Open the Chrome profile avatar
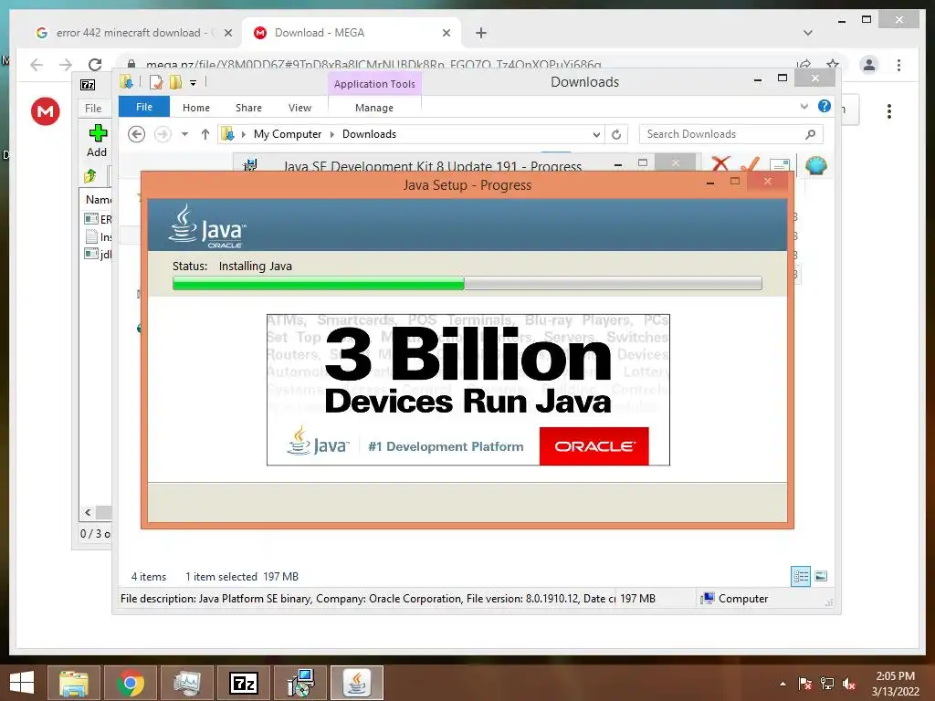This screenshot has height=701, width=935. [869, 65]
